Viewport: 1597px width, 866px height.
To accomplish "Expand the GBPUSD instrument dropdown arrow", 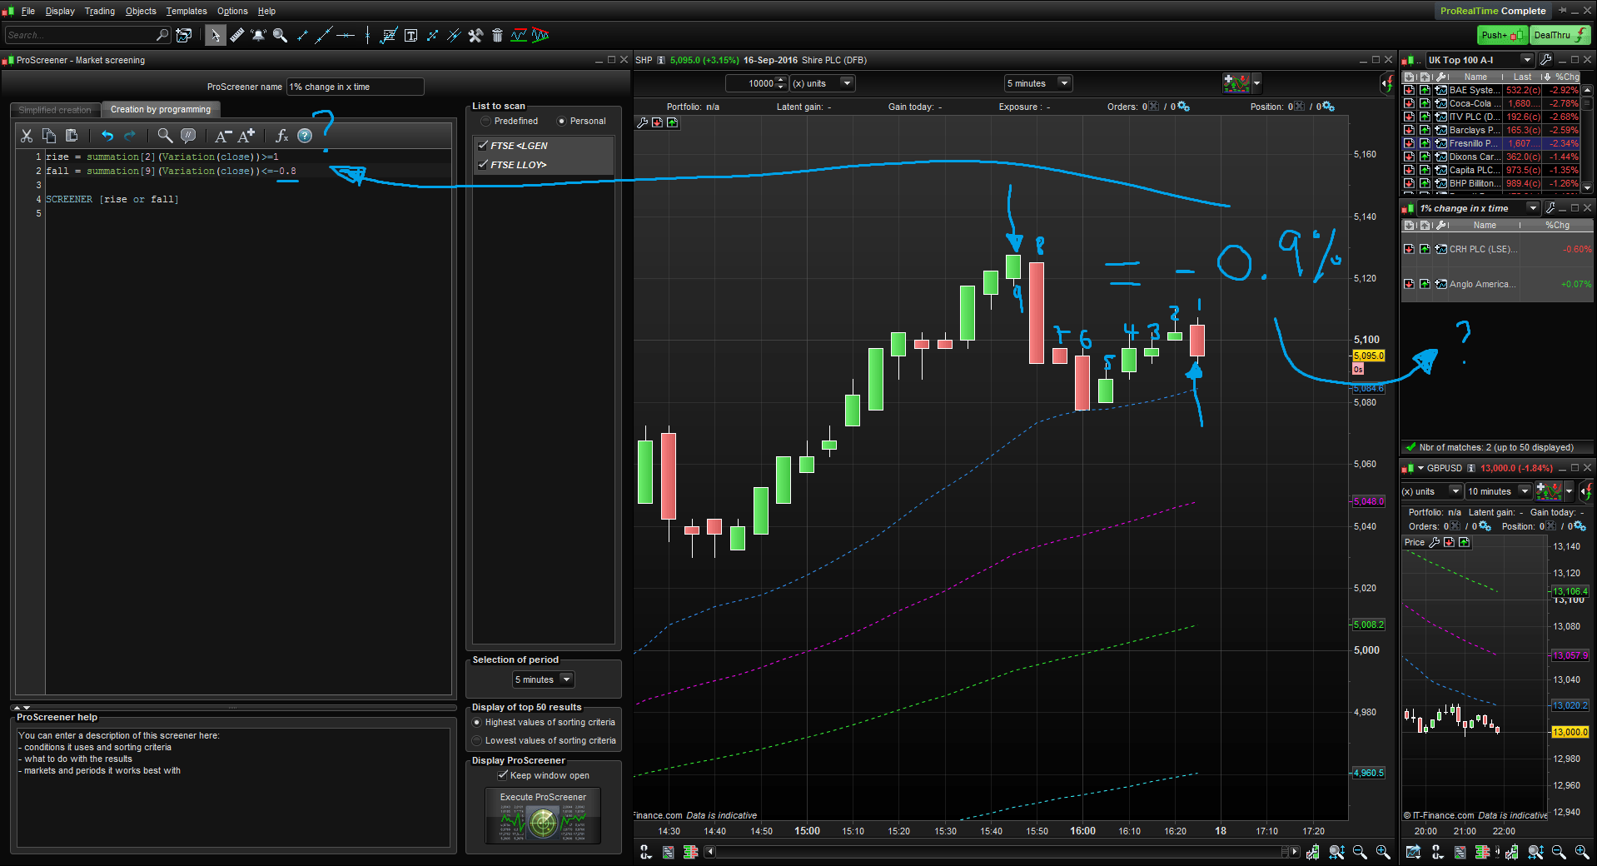I will click(x=1420, y=468).
